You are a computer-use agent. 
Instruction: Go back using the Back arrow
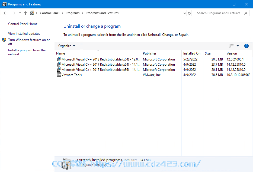coord(5,13)
